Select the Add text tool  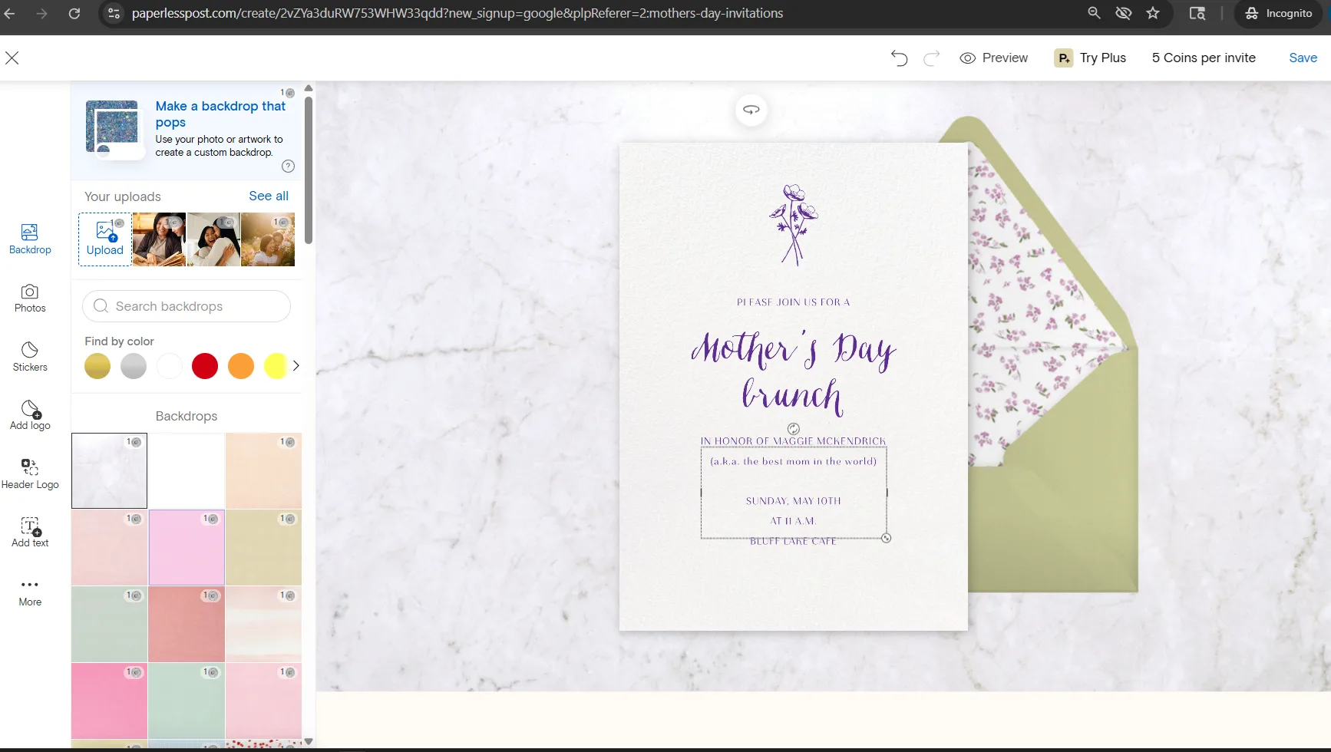pos(30,533)
